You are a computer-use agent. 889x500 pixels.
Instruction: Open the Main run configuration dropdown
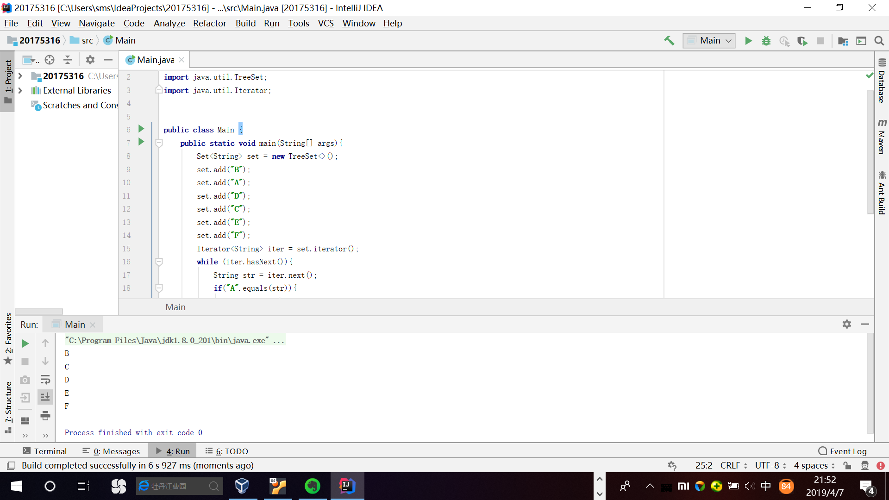click(709, 41)
